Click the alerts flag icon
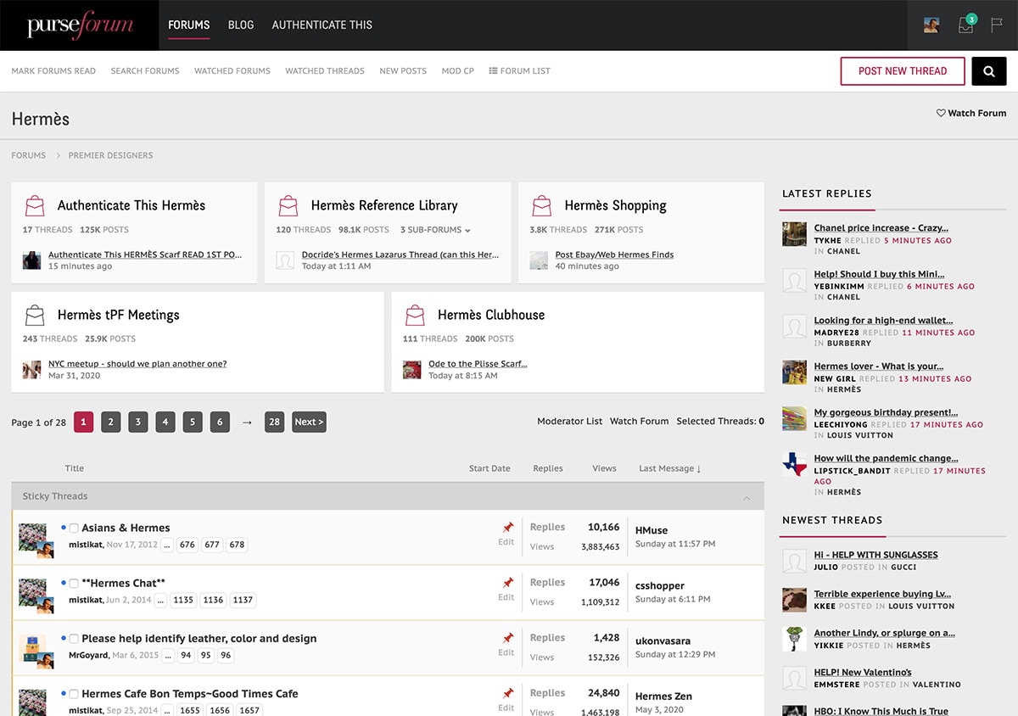This screenshot has height=716, width=1018. click(997, 25)
